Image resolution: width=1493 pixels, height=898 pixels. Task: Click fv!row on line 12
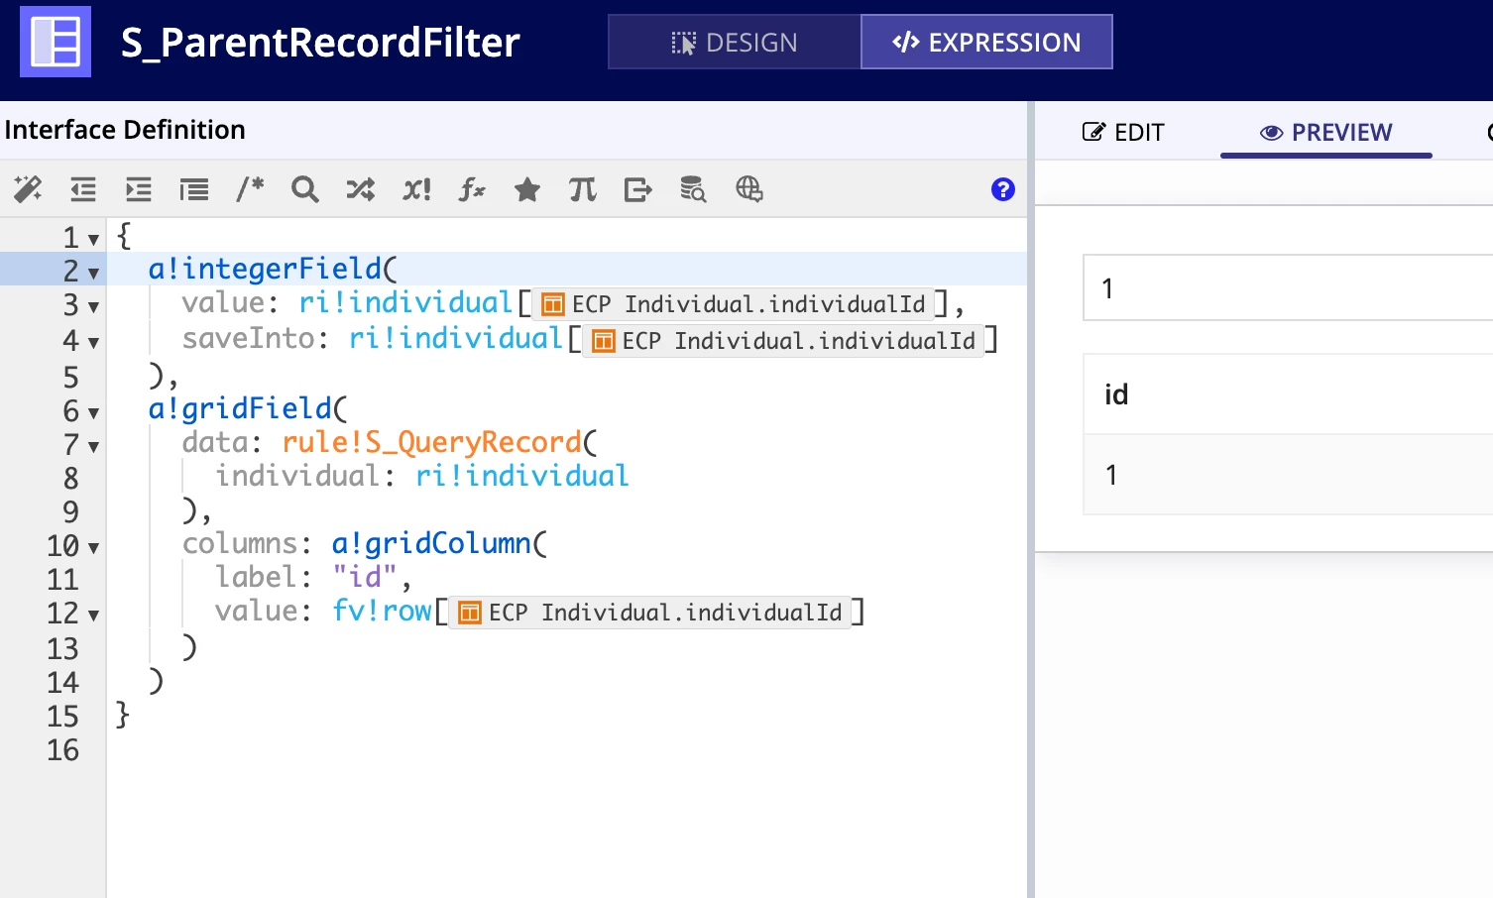(x=382, y=611)
